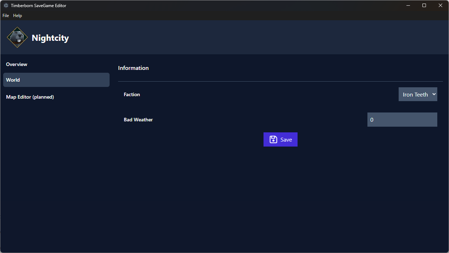Click the Information section heading
This screenshot has width=449, height=253.
[133, 68]
